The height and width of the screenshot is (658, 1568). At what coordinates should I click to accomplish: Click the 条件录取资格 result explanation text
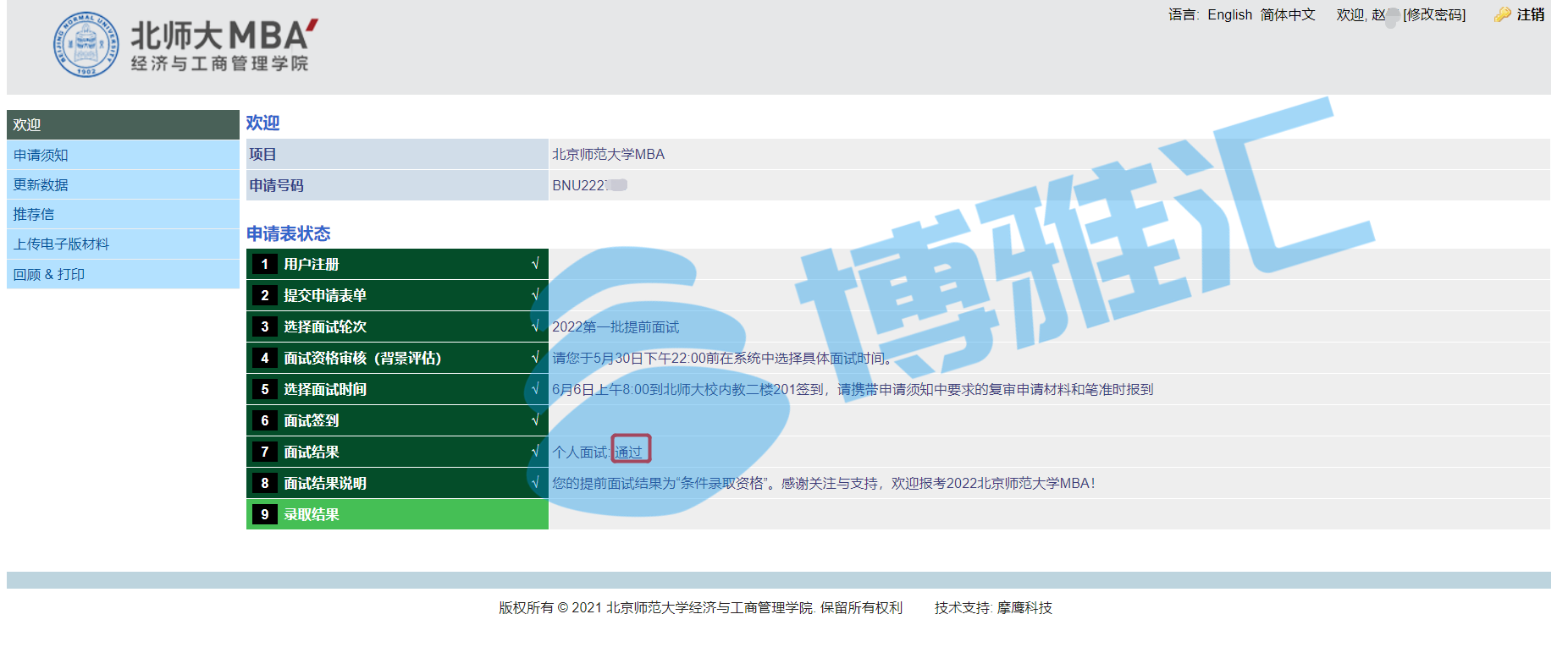[823, 483]
